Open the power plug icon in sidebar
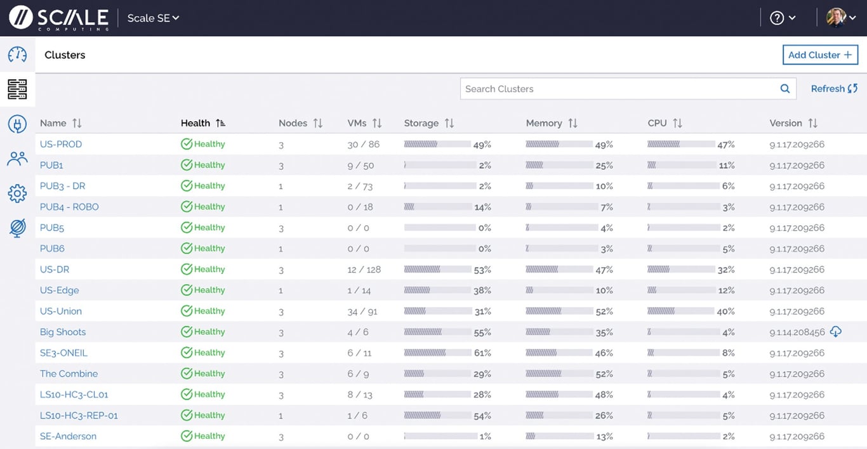The height and width of the screenshot is (449, 867). coord(17,124)
